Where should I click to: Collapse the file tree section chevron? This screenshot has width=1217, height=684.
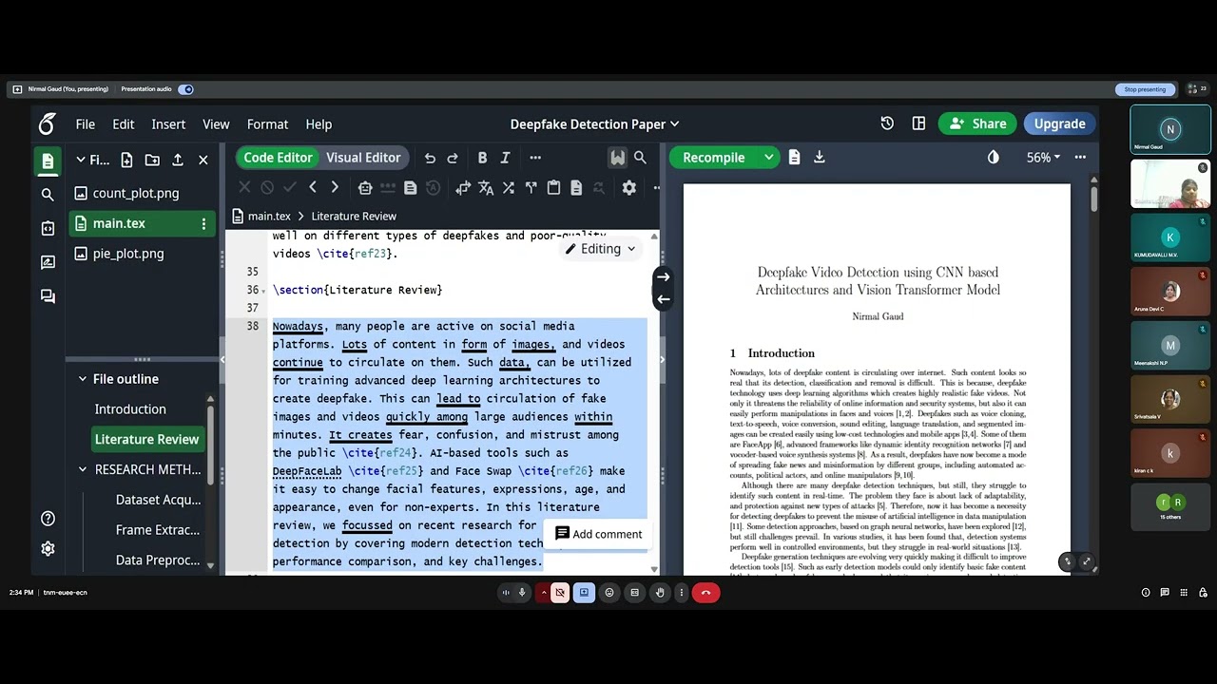click(x=81, y=160)
